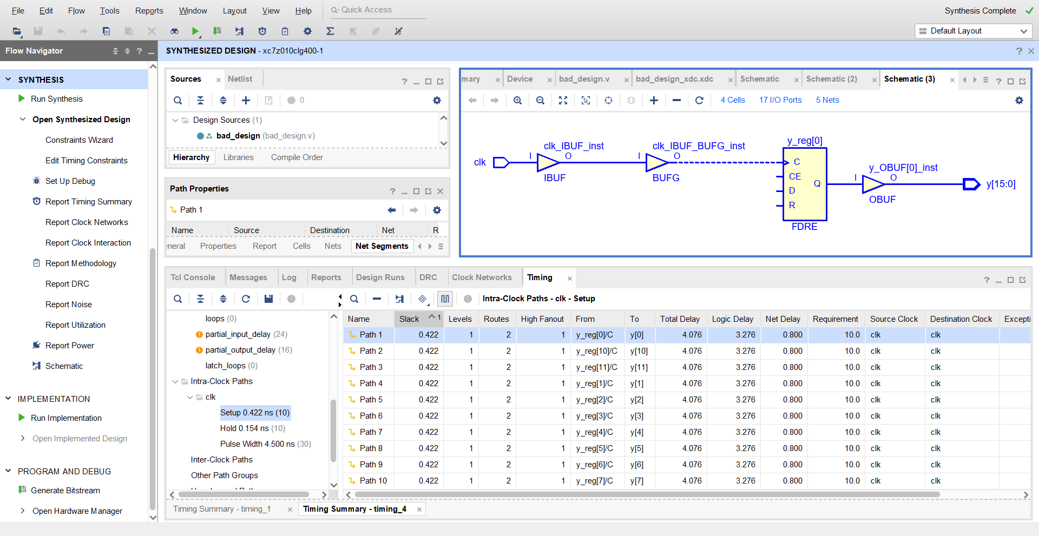
Task: Close the Schematic (3) tab
Action: pyautogui.click(x=952, y=80)
